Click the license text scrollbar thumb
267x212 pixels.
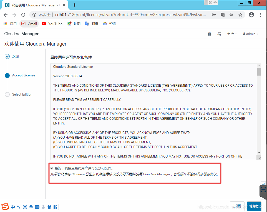259,72
